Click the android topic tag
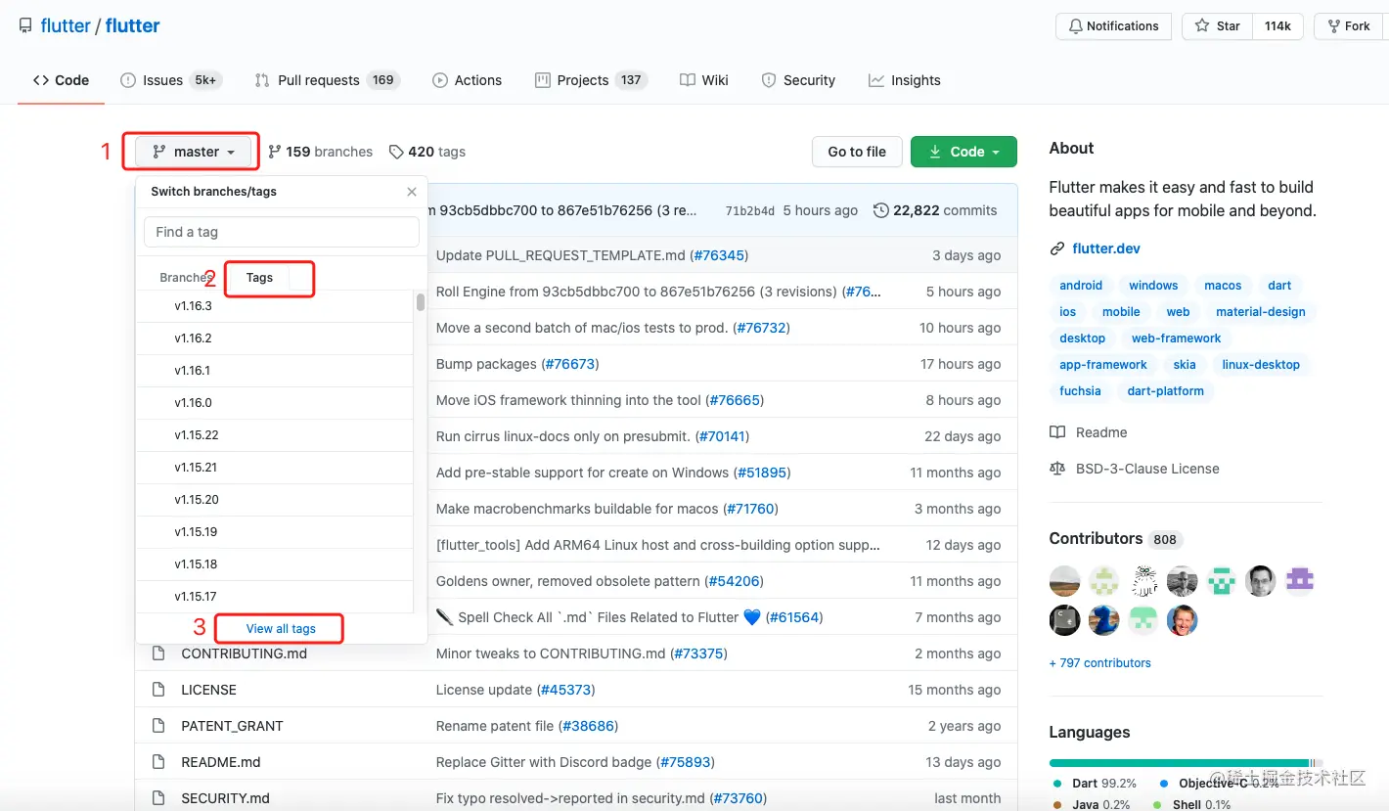 [x=1081, y=286]
